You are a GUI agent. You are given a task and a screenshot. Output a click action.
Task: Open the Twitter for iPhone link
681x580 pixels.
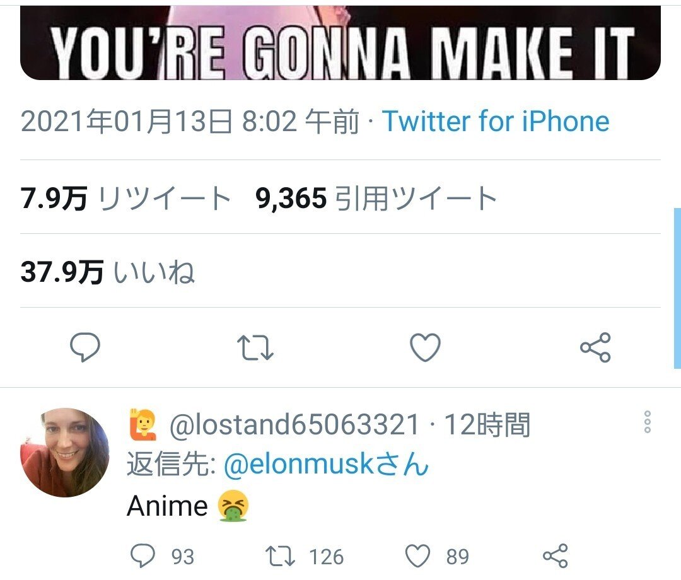[x=496, y=121]
